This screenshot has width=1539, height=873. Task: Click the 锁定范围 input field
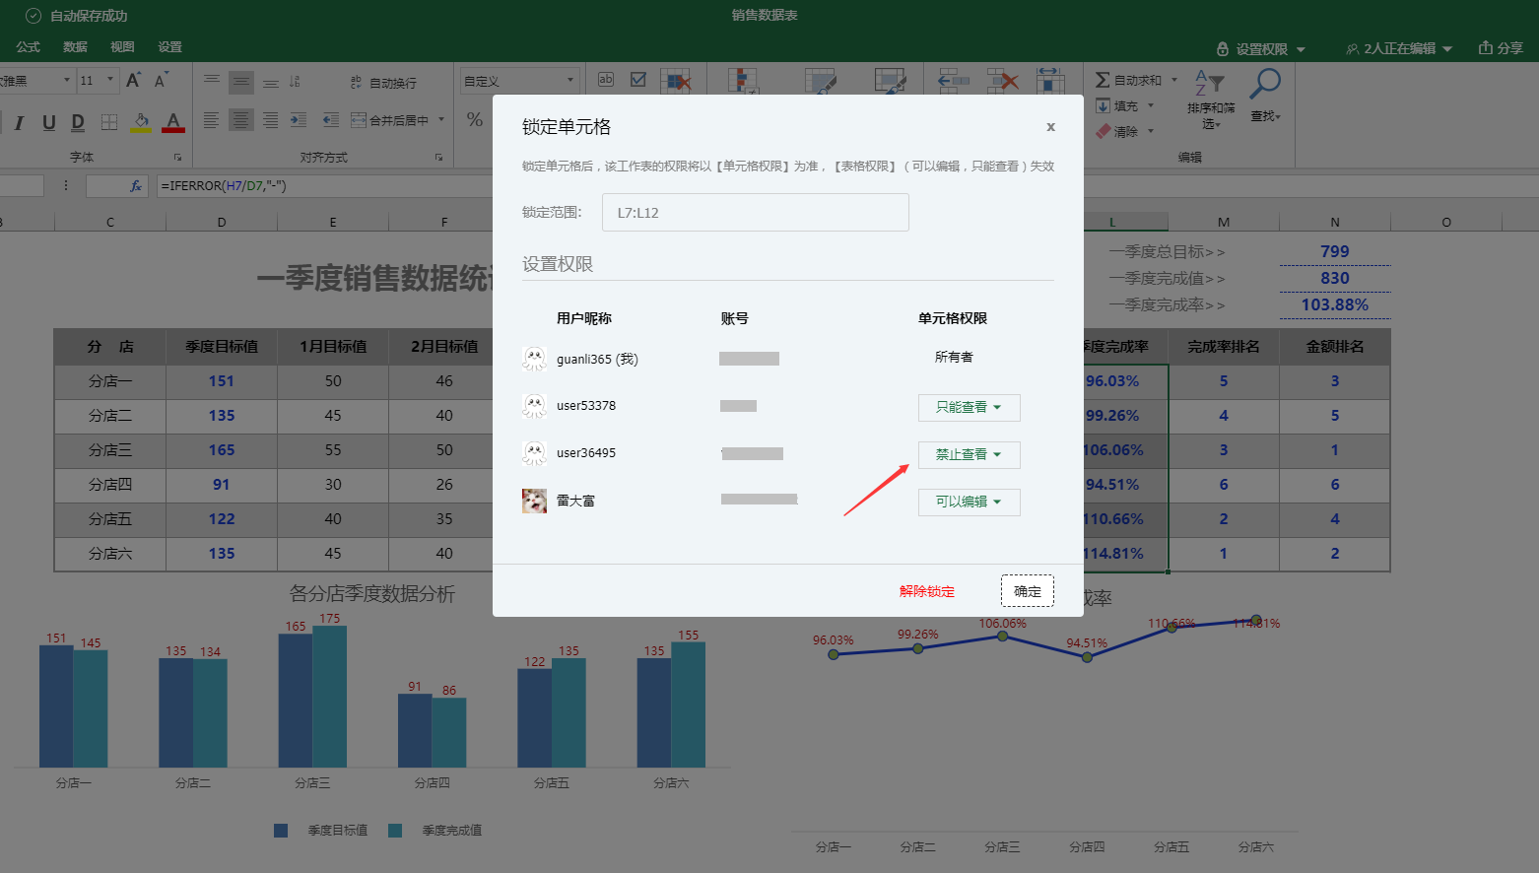coord(755,213)
